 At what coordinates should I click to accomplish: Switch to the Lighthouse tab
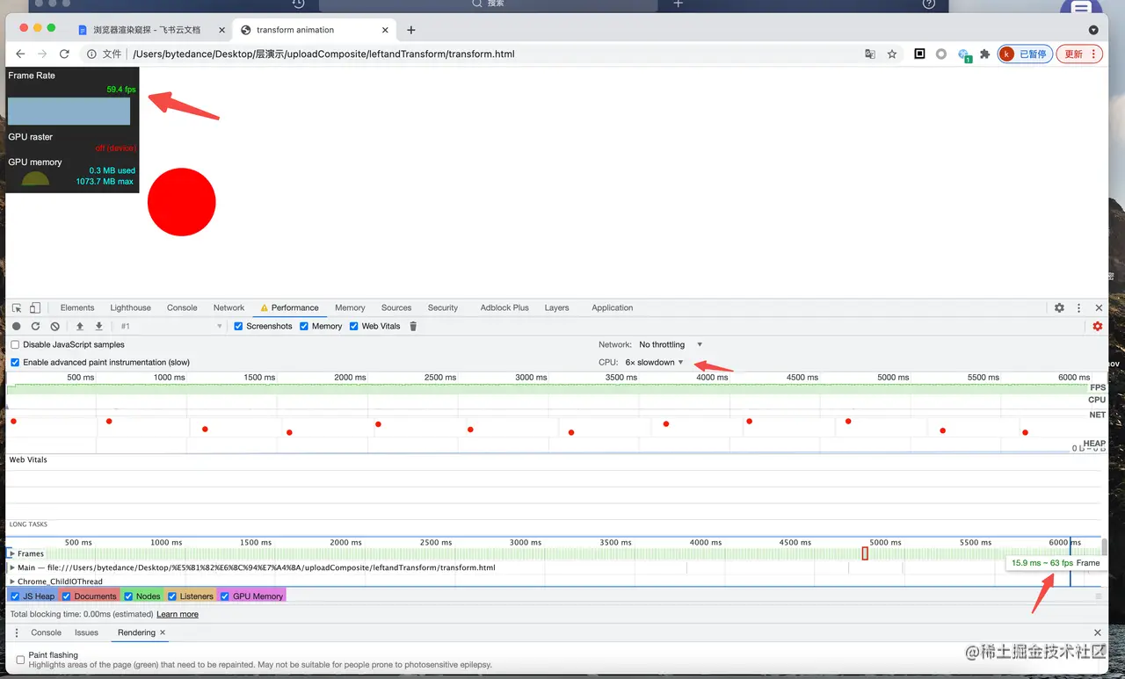130,308
